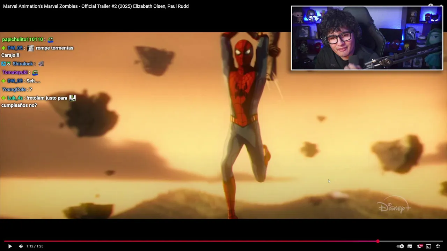This screenshot has width=447, height=251.
Task: Toggle the autoplay switch
Action: click(x=400, y=246)
